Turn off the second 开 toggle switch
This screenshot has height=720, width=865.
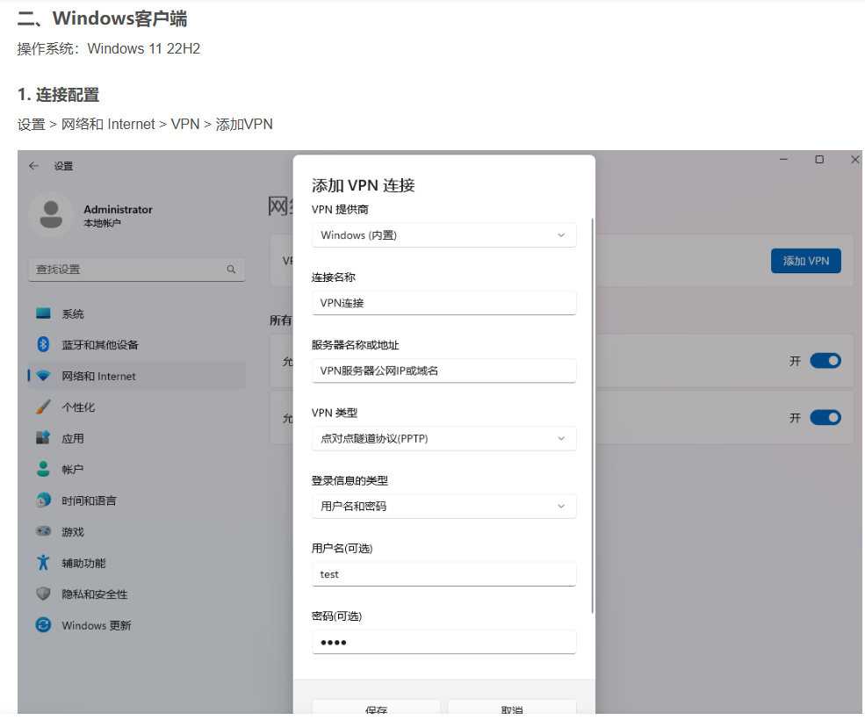[825, 418]
